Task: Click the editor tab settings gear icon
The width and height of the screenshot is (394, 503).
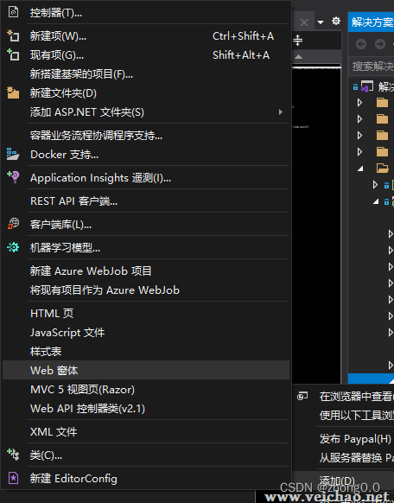Action: [x=336, y=21]
